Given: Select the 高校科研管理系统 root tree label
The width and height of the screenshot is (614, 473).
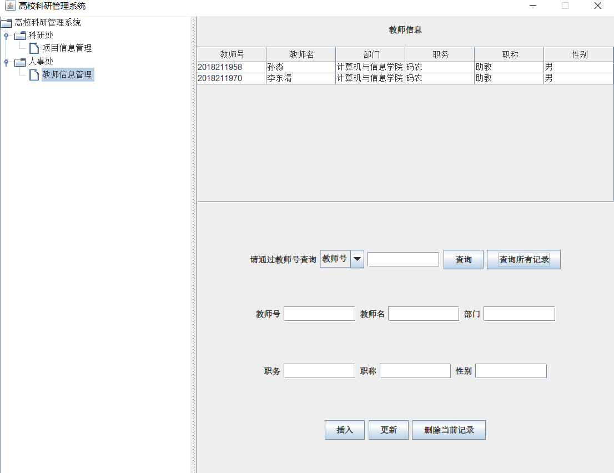Looking at the screenshot, I should 48,23.
